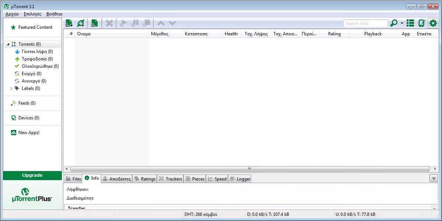Click DHT: 266 κόμβοι status text
Screen dimensions: 442x221
201,214
